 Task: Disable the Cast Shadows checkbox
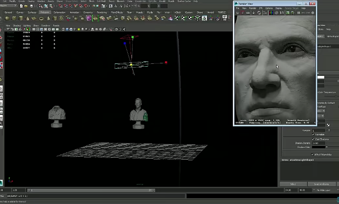coord(313,139)
